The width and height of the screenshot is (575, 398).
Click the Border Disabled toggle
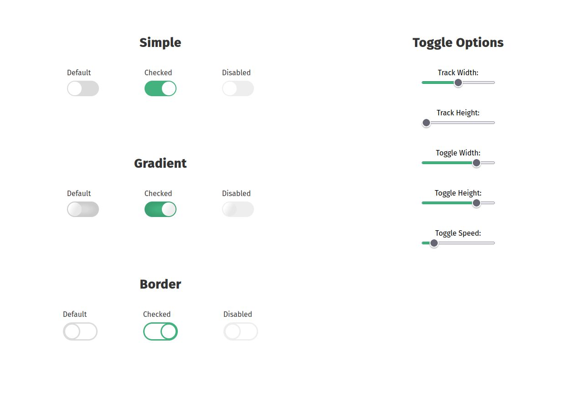[x=241, y=331]
